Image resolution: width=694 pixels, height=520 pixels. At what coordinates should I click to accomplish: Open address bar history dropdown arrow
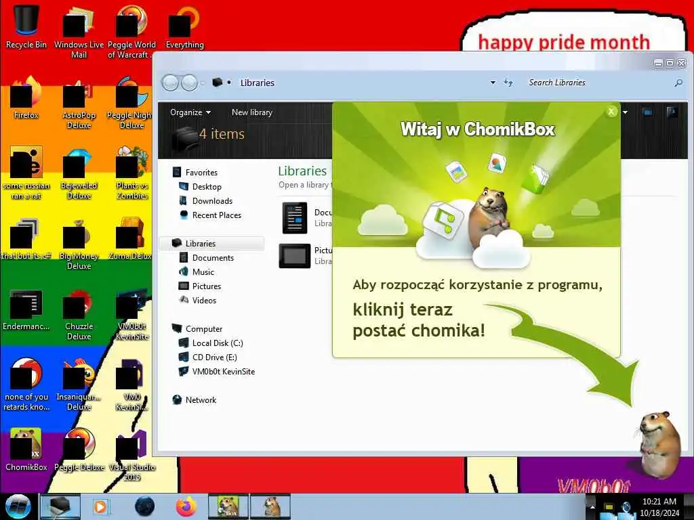coord(493,83)
